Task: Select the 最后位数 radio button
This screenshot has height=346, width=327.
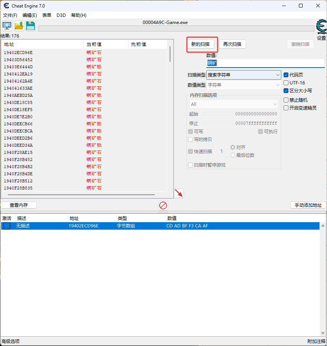Action: click(x=233, y=155)
